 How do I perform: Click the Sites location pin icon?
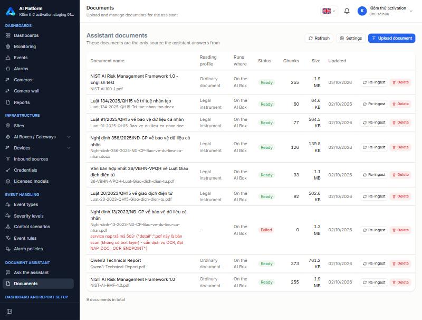click(8, 126)
